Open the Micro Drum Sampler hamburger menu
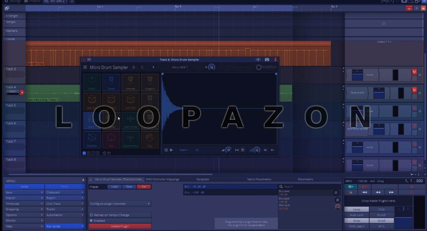This screenshot has width=427, height=231. [85, 67]
